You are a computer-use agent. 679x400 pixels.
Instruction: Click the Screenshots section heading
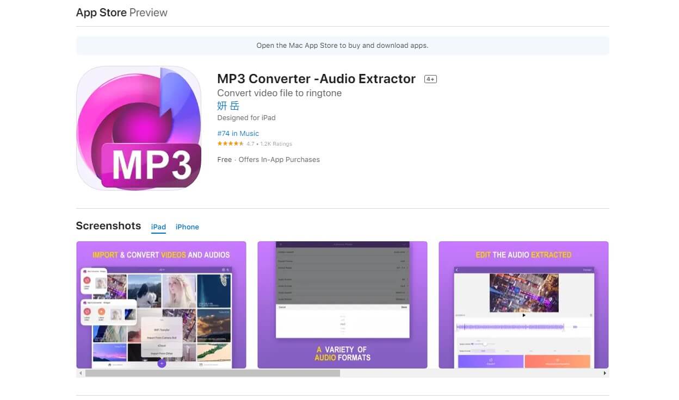(x=108, y=226)
